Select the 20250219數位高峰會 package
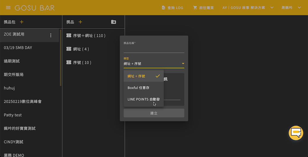 pyautogui.click(x=29, y=101)
